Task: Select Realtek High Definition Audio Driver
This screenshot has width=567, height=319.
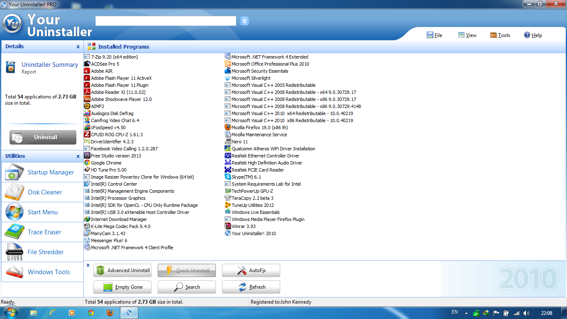Action: [x=264, y=163]
